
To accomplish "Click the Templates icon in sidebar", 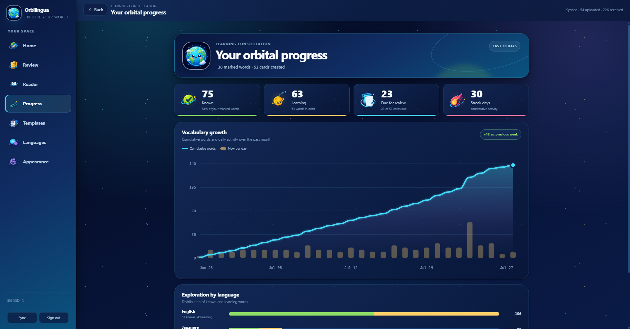I will 14,123.
